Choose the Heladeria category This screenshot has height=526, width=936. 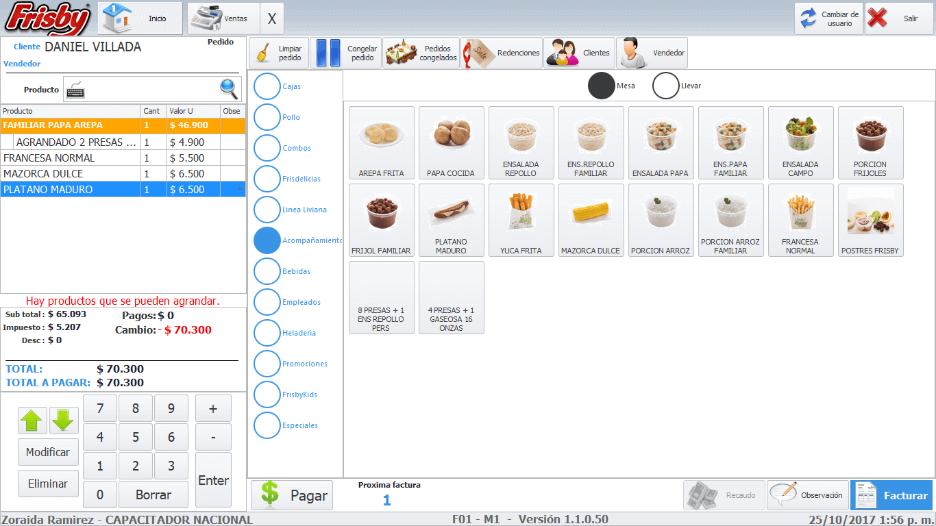[x=267, y=333]
